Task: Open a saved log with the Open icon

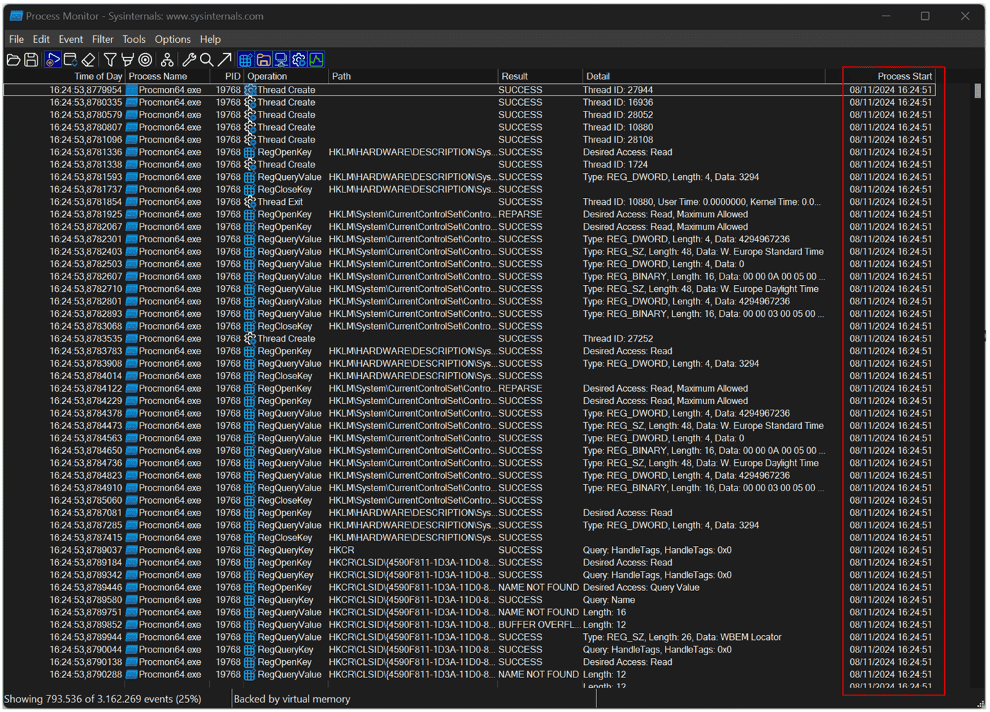Action: 14,60
